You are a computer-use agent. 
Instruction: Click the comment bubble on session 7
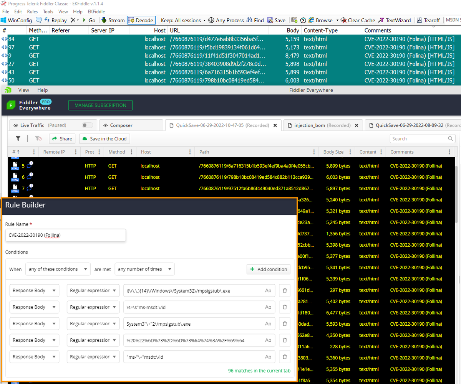[x=29, y=188]
